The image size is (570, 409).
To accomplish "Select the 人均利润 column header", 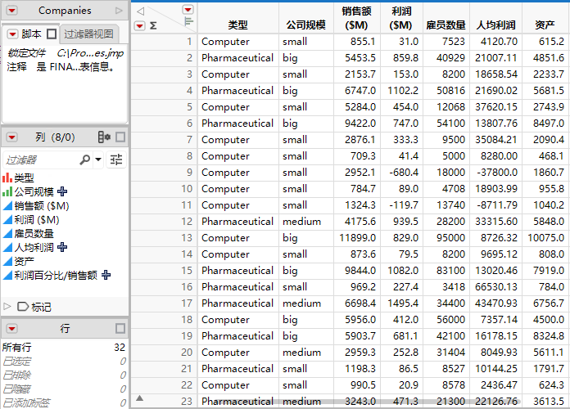I will pos(495,18).
